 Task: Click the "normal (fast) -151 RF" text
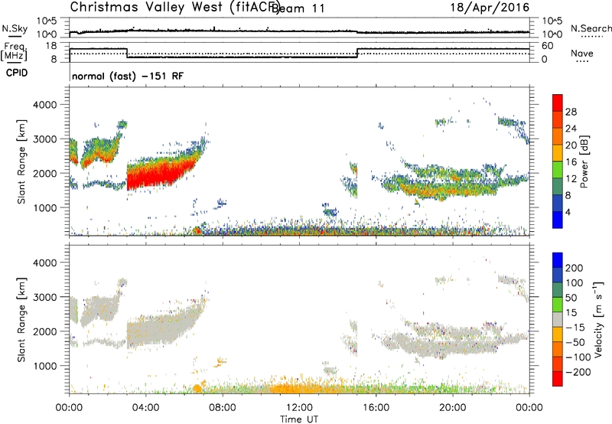(128, 76)
